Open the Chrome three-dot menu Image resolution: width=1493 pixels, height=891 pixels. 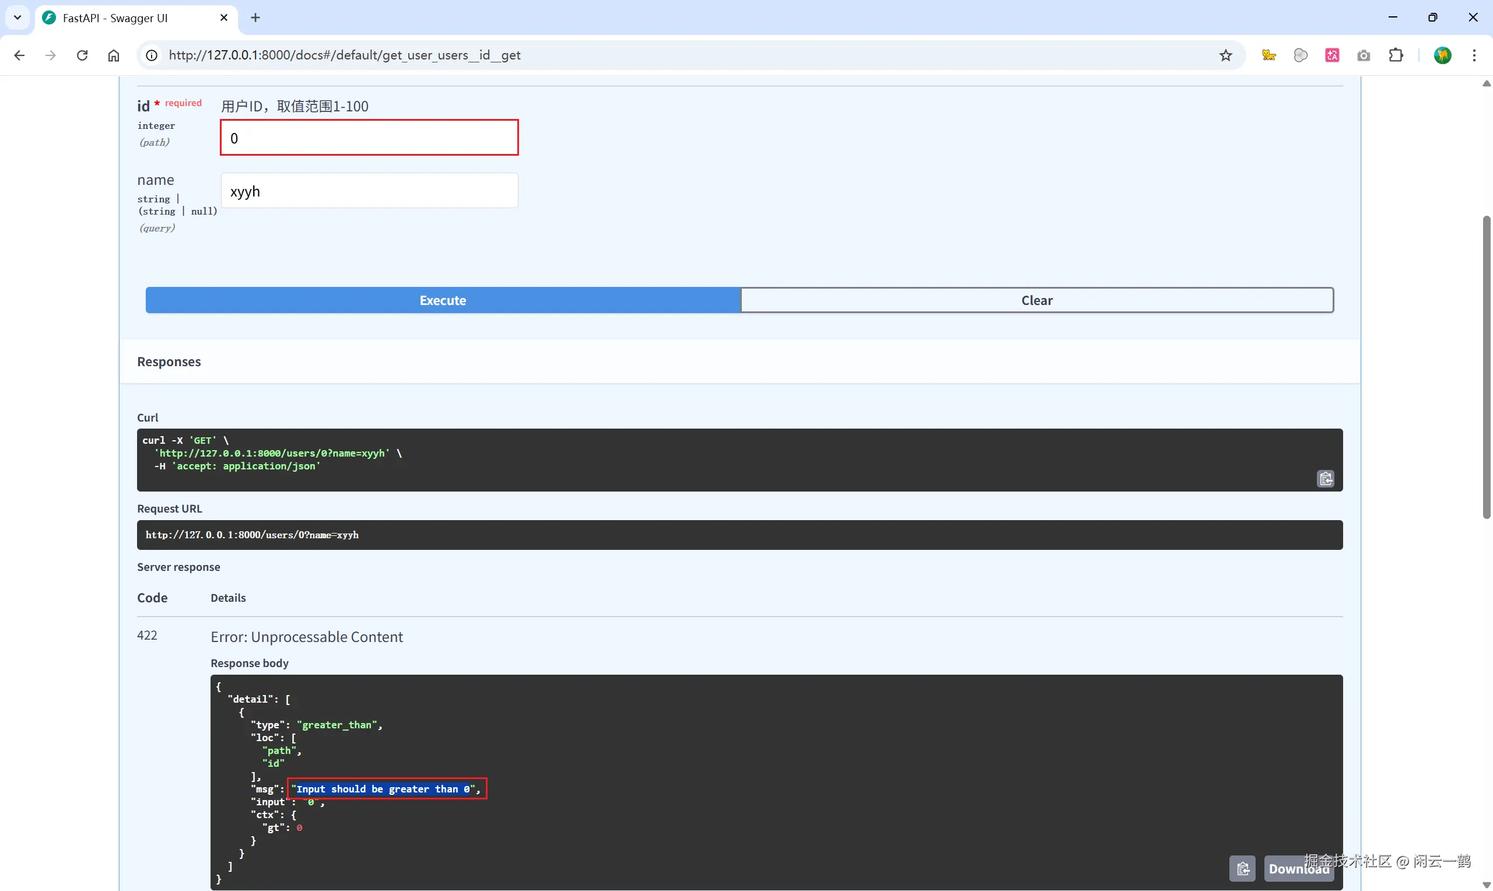pyautogui.click(x=1474, y=55)
